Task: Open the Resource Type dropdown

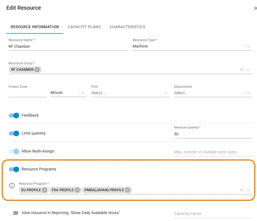Action: pyautogui.click(x=248, y=46)
